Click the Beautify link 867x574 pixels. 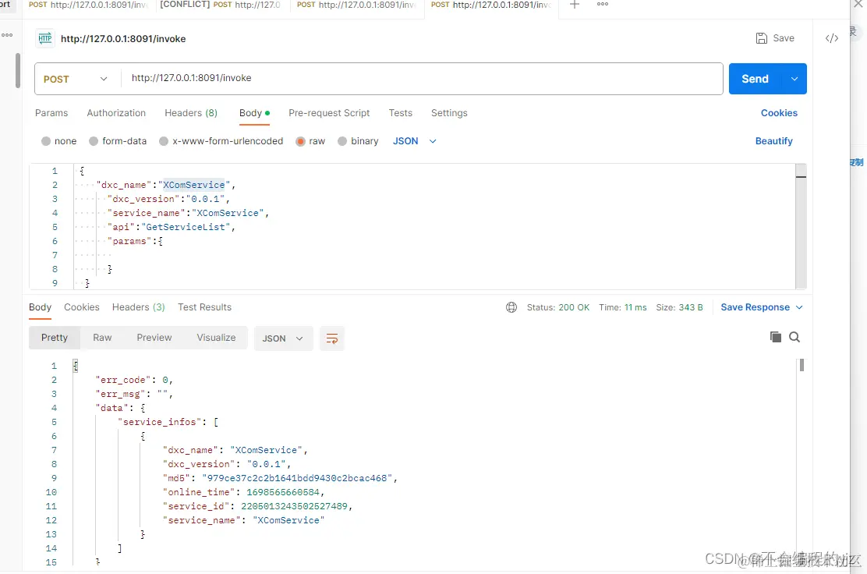pos(773,141)
